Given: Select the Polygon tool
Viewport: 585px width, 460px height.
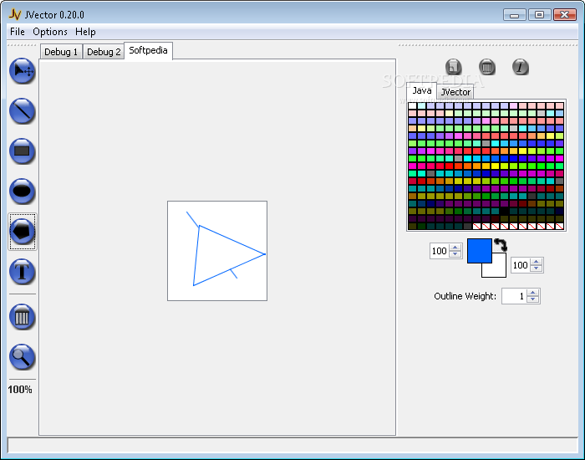Looking at the screenshot, I should [x=22, y=232].
